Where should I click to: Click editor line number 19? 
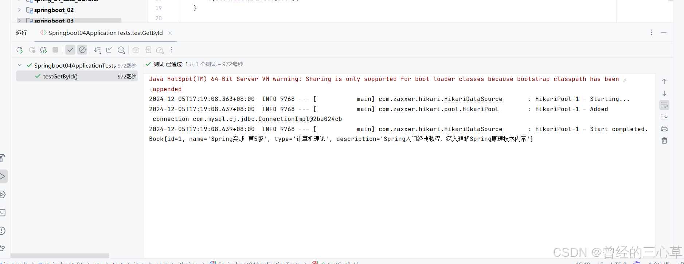pyautogui.click(x=159, y=8)
